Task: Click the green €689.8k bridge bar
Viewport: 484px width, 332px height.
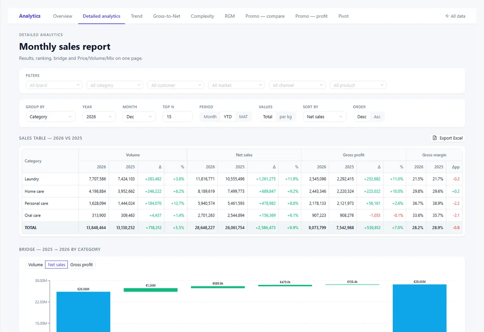Action: (x=218, y=287)
